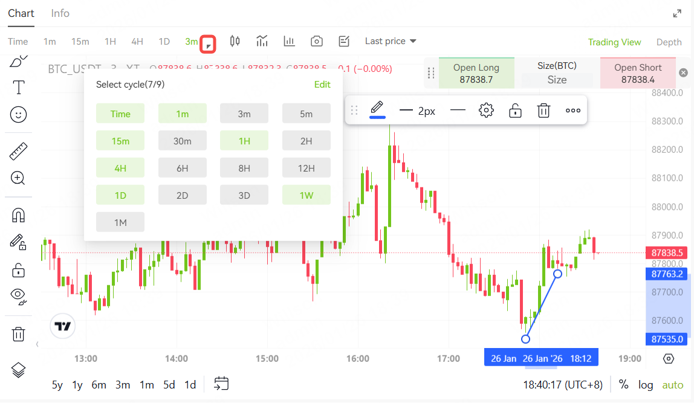Select the text tool in left sidebar
694x403 pixels.
pos(19,88)
